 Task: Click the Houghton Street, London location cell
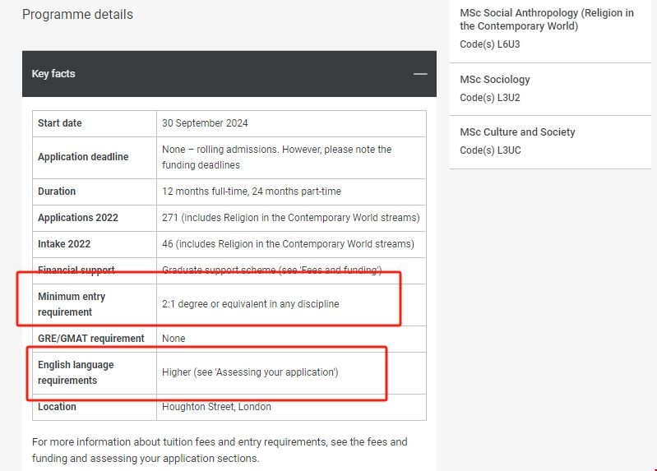pos(216,407)
